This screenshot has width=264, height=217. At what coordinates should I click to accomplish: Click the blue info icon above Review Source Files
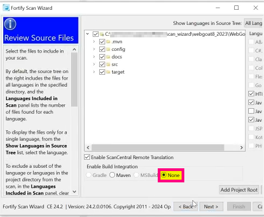click(10, 24)
